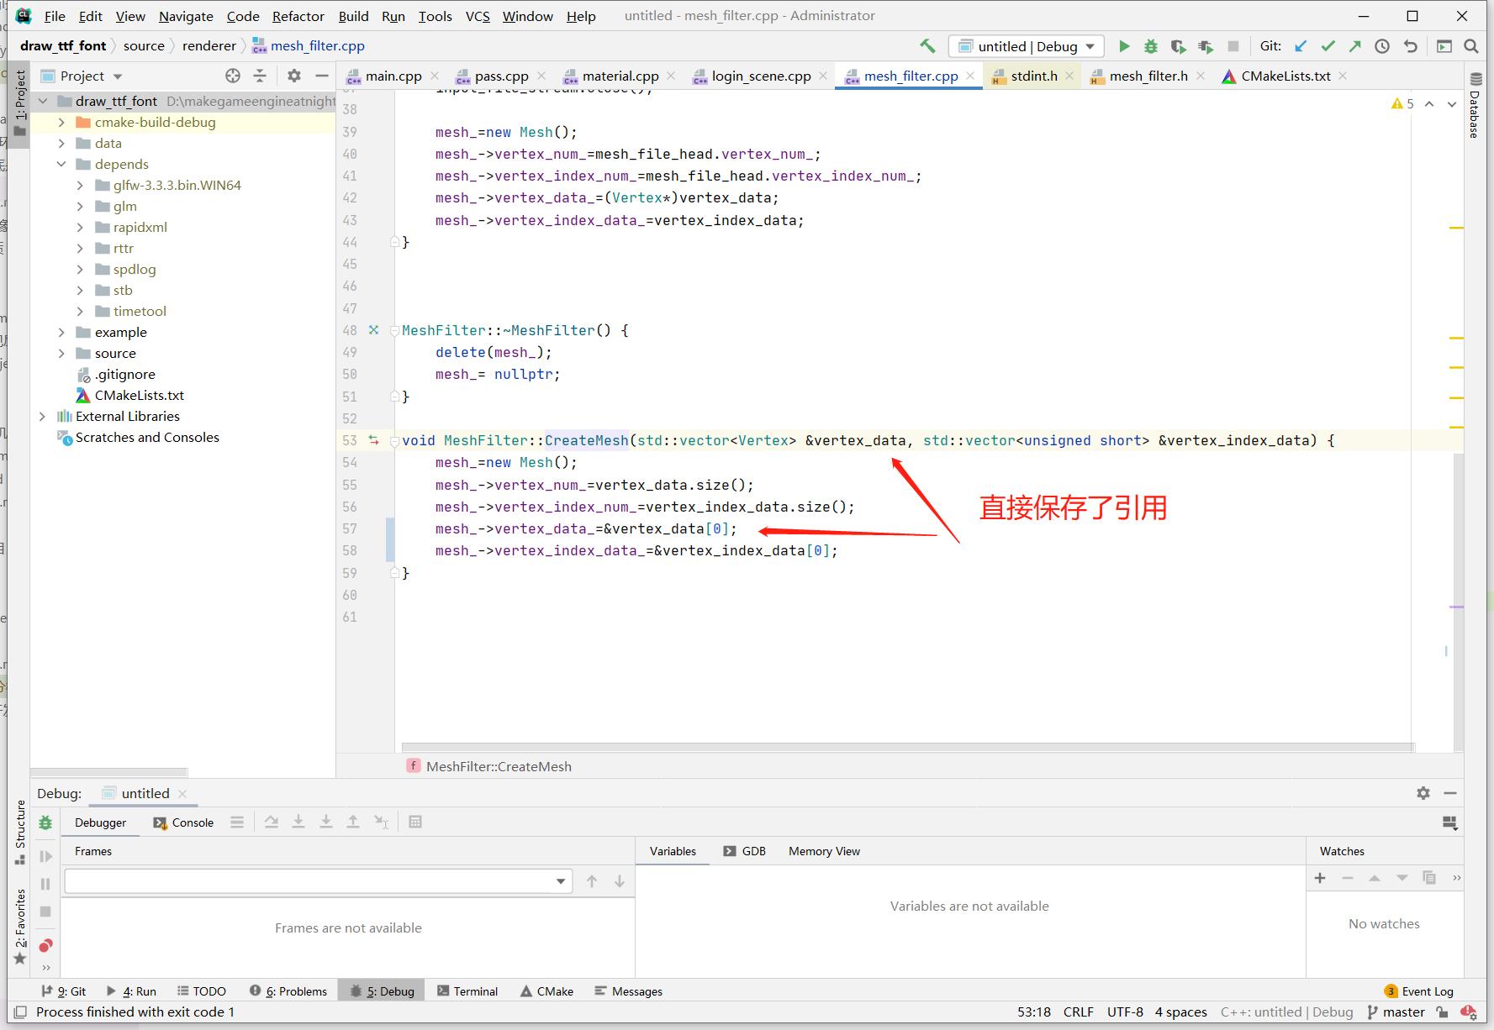1494x1030 pixels.
Task: Hide the Project tool window
Action: point(321,76)
